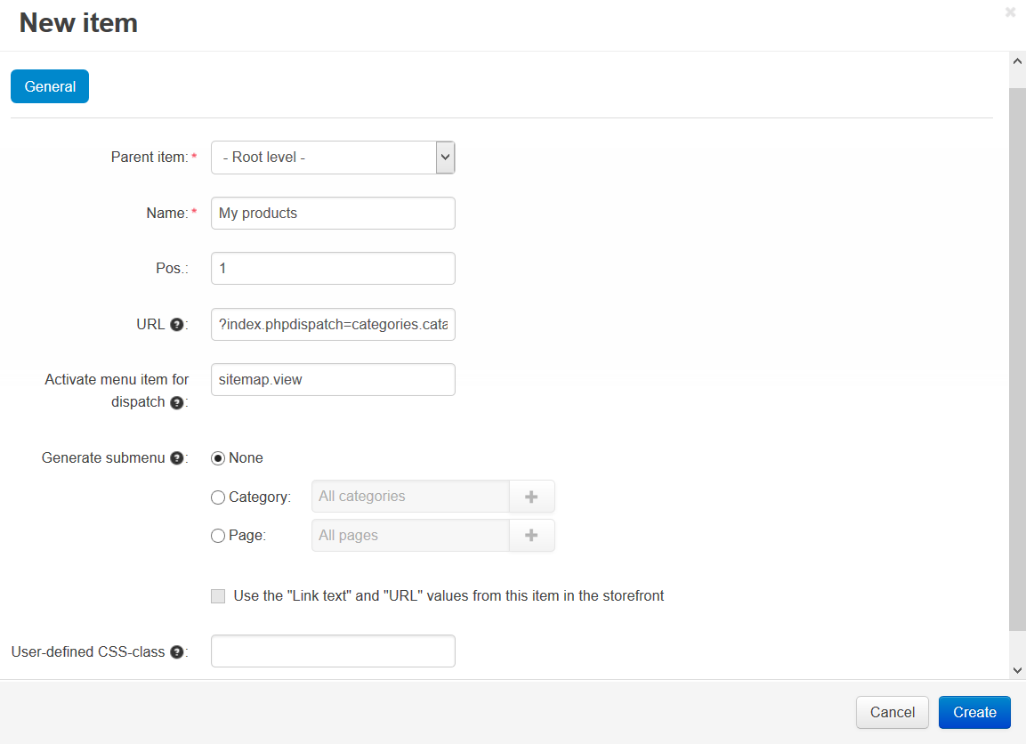Screen dimensions: 1026x744
Task: Click the plus icon for All categories
Action: [531, 497]
